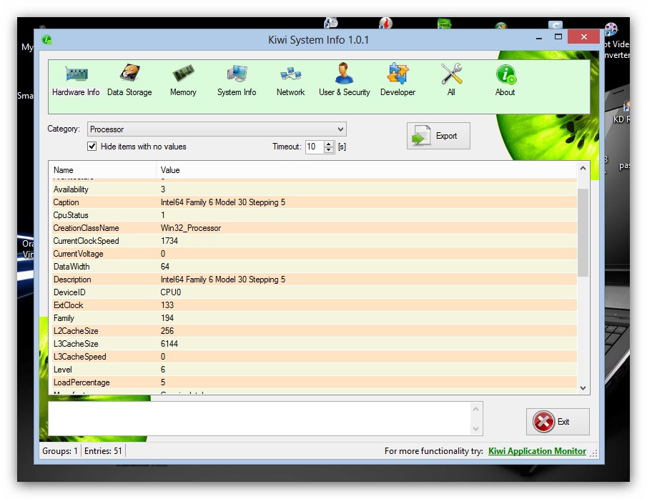The image size is (647, 499).
Task: Toggle Hide items with no values checkbox
Action: 92,146
